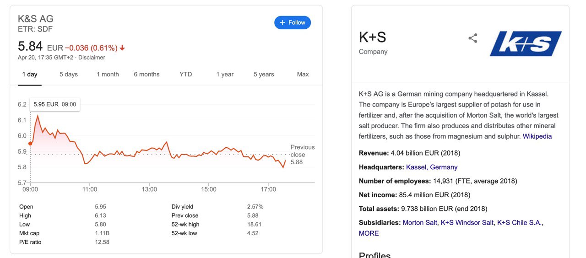The image size is (586, 258).
Task: View the 1 year chart
Action: click(225, 74)
